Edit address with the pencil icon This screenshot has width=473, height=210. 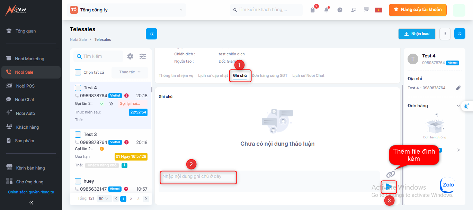point(458,88)
